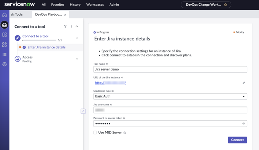Show password with eye icon

tap(244, 123)
